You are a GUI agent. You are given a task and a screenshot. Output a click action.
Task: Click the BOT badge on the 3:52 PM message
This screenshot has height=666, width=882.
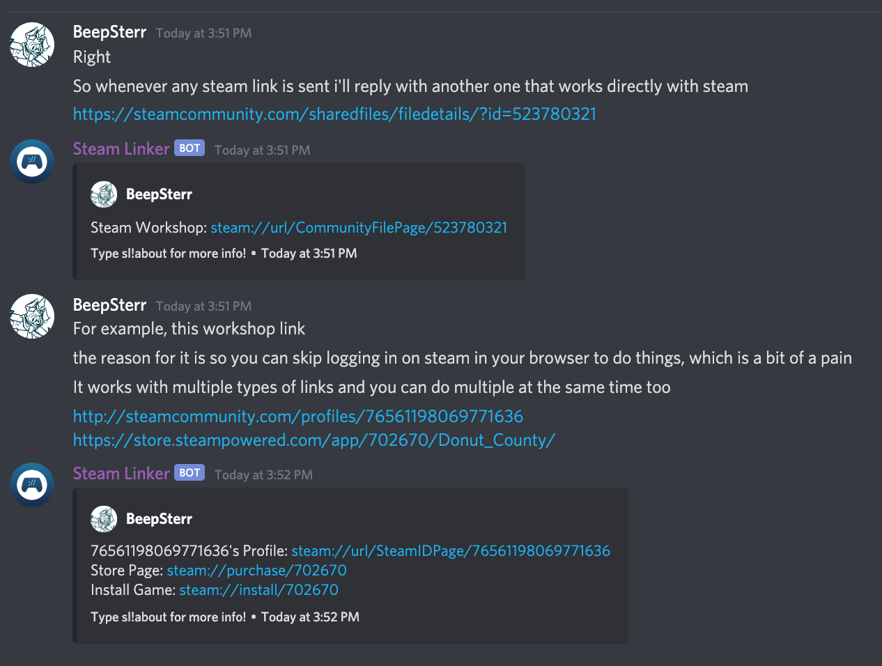pos(189,473)
